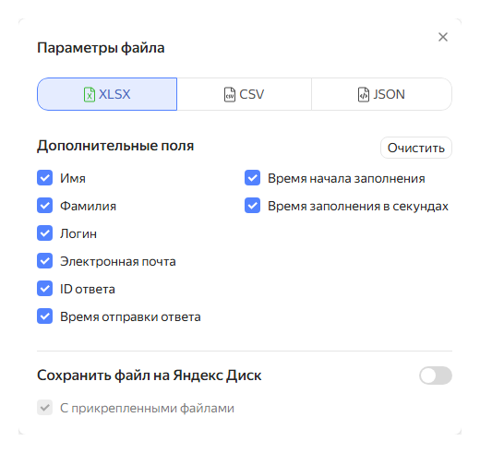
Task: Enable Сохранить файл на Яндекс Диск switch
Action: pos(436,376)
